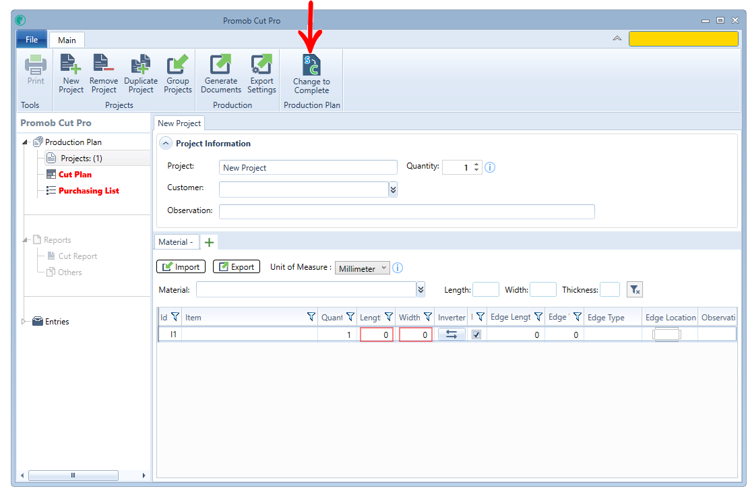
Task: Select Cut Report in the tree
Action: point(77,256)
